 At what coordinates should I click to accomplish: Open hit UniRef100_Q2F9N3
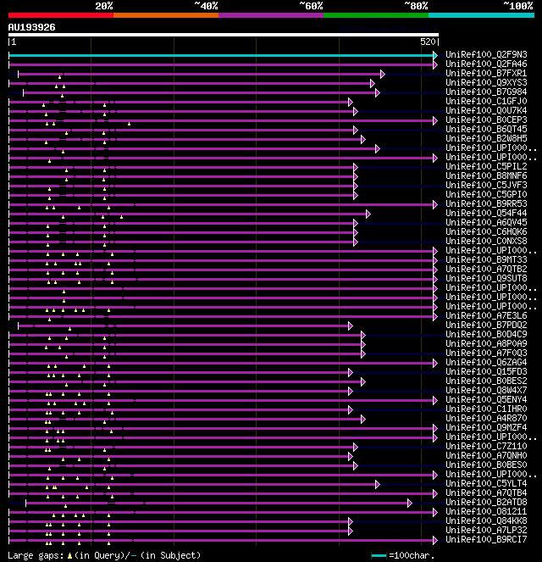pyautogui.click(x=486, y=54)
